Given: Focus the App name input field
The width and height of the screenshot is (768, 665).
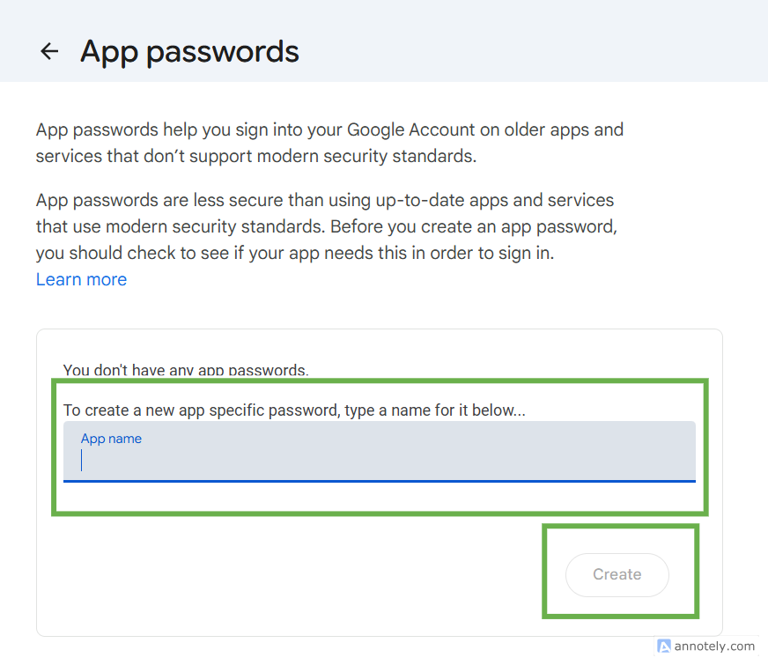Looking at the screenshot, I should (379, 460).
